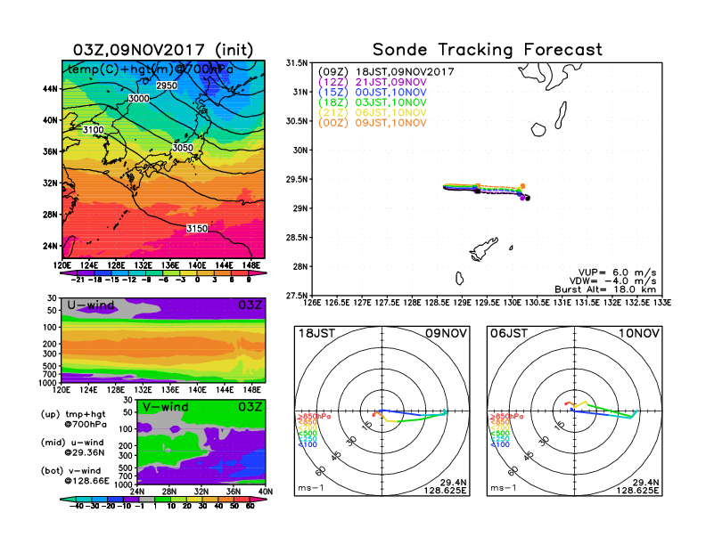The width and height of the screenshot is (706, 545).
Task: Click "<100" legend in 06JST hodograph
Action: pyautogui.click(x=500, y=444)
